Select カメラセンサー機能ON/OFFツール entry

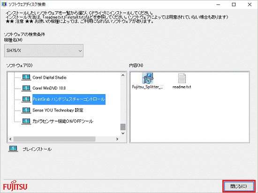tap(63, 121)
